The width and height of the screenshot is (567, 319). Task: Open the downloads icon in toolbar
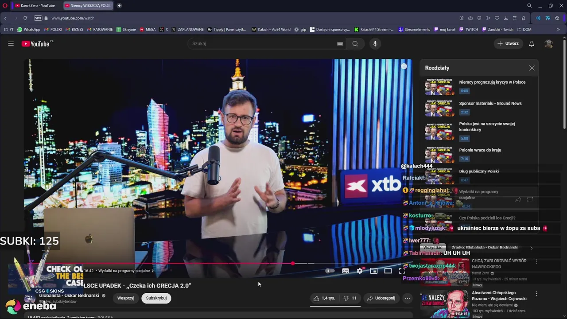tap(506, 18)
